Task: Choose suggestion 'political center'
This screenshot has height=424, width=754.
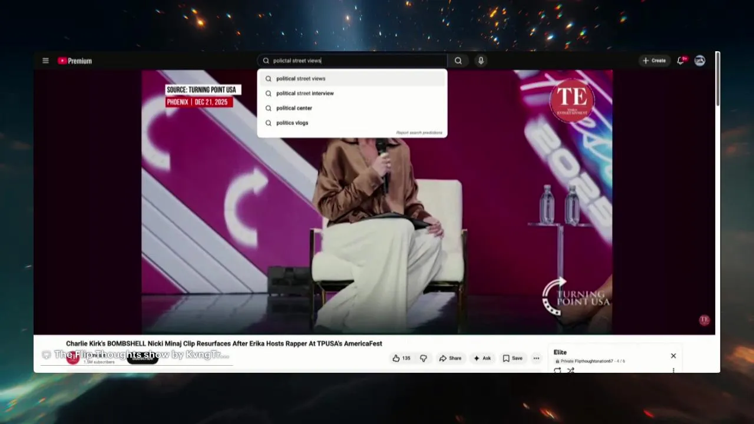Action: click(352, 108)
